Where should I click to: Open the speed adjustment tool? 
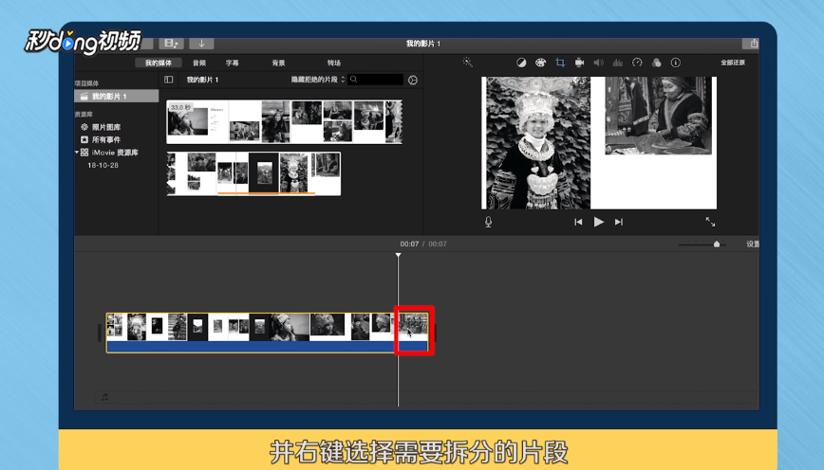637,63
